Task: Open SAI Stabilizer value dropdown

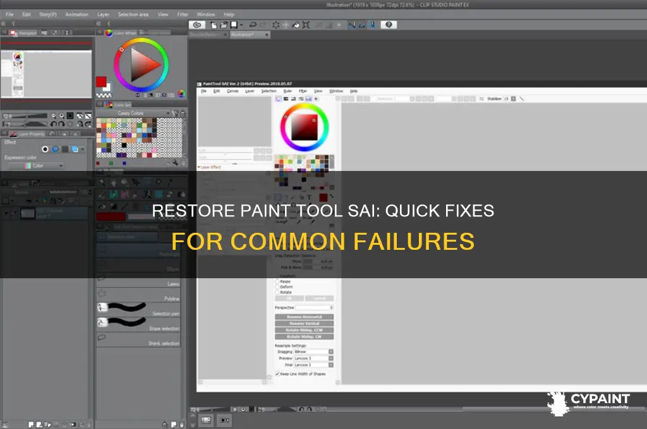Action: tap(513, 99)
